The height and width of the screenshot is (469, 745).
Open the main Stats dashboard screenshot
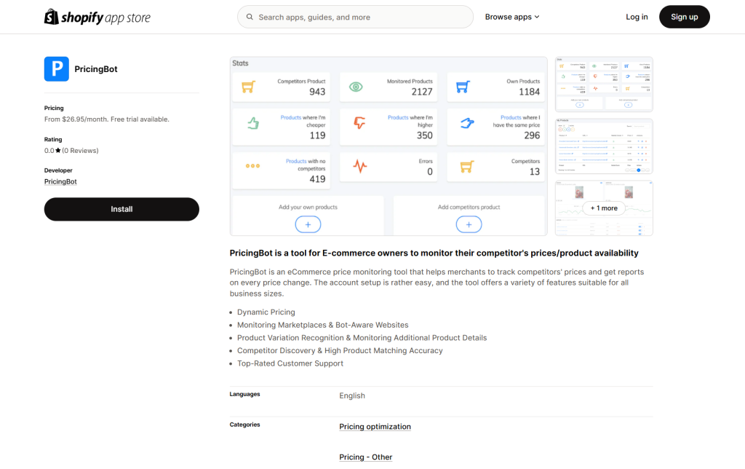[x=389, y=146]
